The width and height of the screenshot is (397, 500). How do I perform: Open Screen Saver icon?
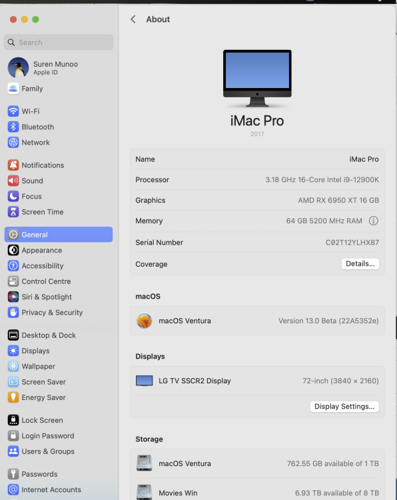(13, 382)
